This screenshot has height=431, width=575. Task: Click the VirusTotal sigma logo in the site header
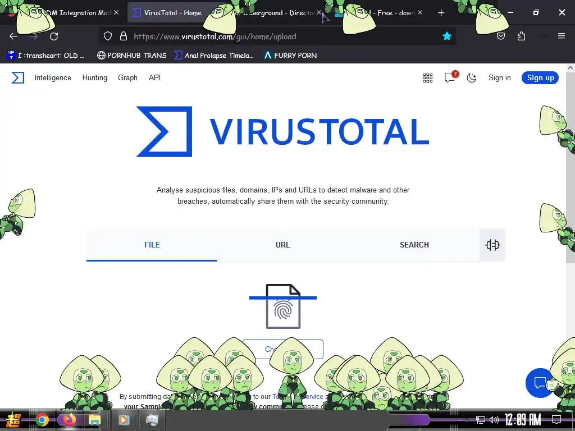coord(17,77)
